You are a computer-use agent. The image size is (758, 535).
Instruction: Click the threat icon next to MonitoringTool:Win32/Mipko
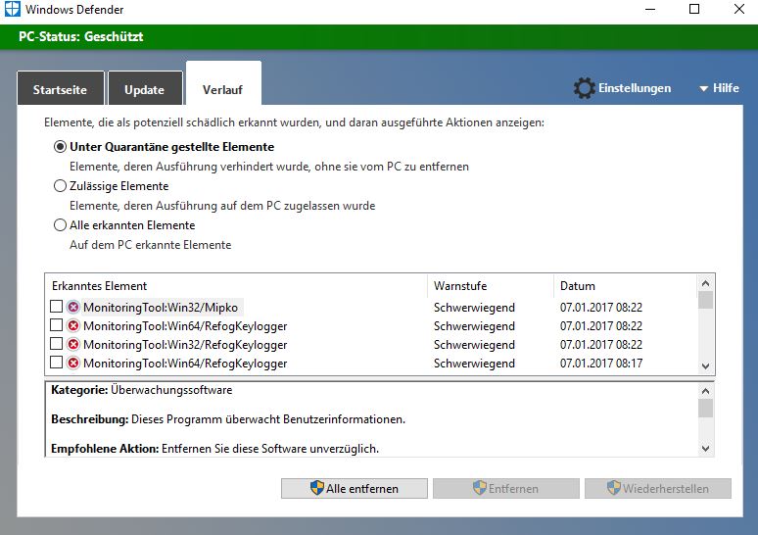click(x=73, y=307)
